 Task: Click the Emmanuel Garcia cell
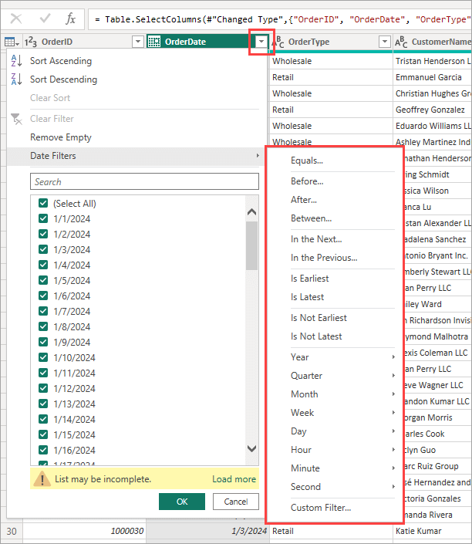point(432,77)
